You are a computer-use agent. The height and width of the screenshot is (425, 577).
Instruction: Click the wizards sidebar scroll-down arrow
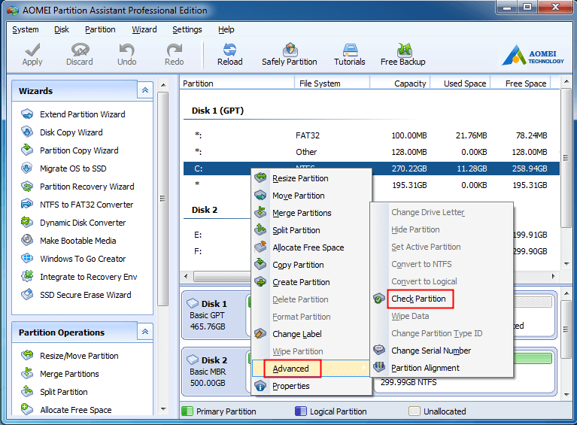[163, 409]
